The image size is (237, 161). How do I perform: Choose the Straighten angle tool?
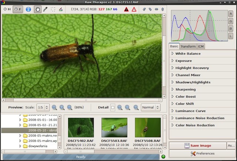[x=61, y=9]
